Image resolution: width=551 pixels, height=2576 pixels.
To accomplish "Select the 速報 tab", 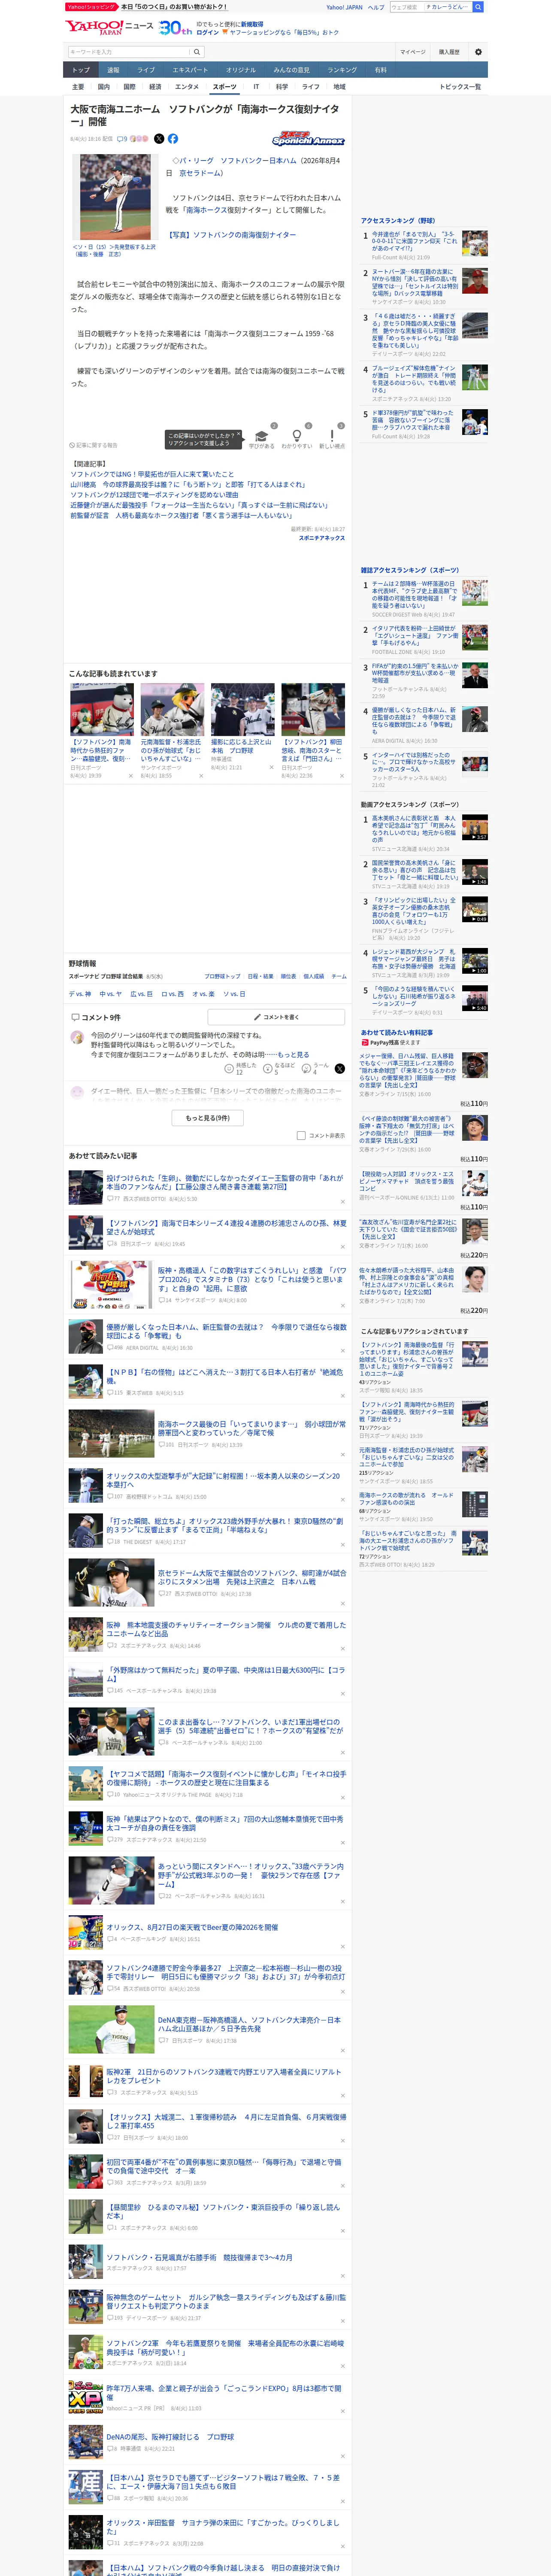I will (x=113, y=70).
